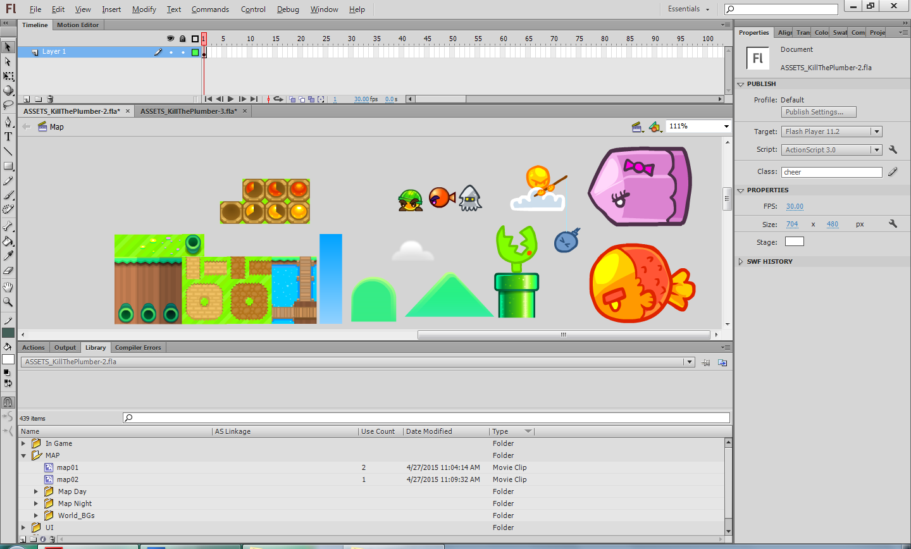This screenshot has width=911, height=549.
Task: Open the Essentials workspace dropdown
Action: pos(688,9)
